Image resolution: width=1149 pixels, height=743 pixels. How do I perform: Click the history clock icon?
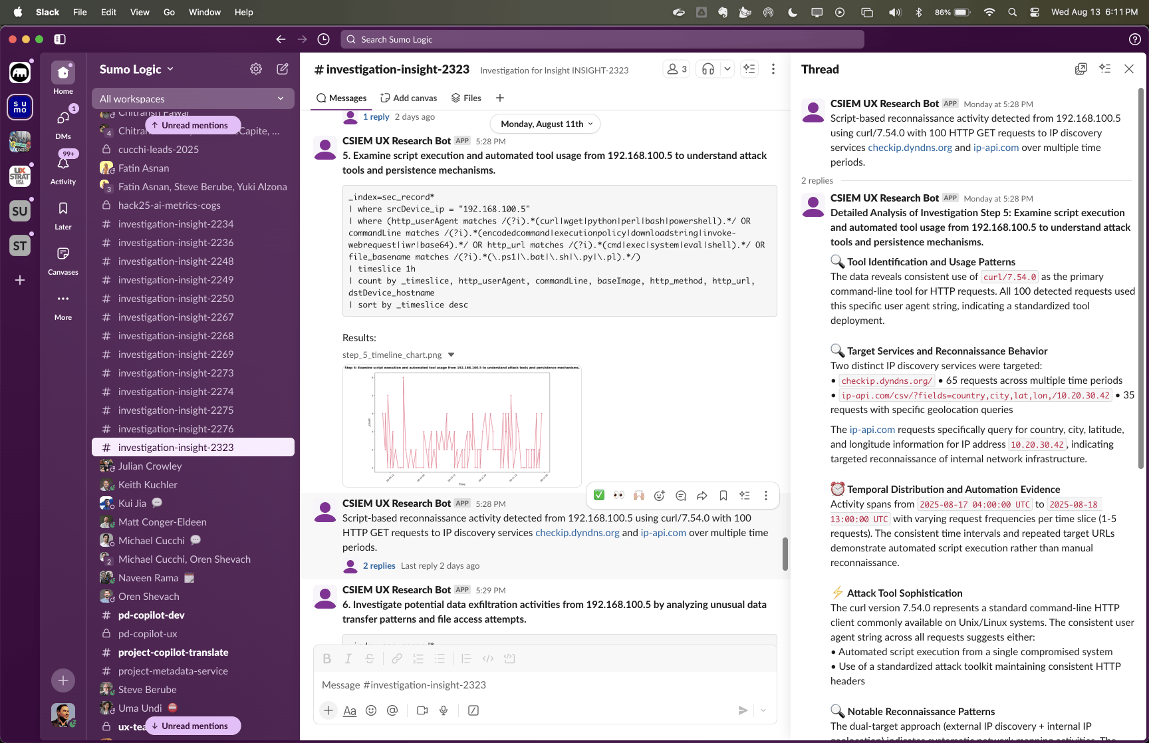pyautogui.click(x=324, y=39)
